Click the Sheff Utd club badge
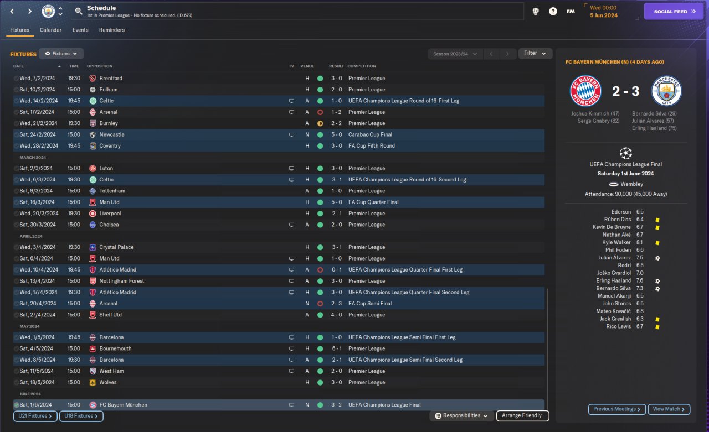This screenshot has width=709, height=432. (93, 315)
